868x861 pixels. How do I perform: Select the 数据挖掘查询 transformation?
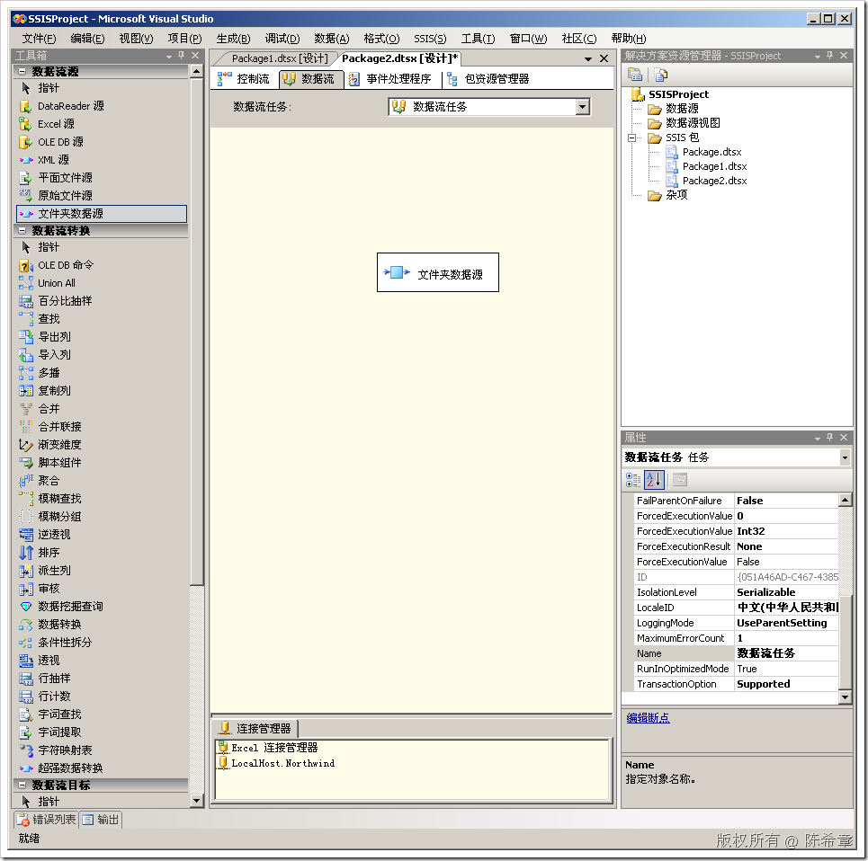pos(70,607)
